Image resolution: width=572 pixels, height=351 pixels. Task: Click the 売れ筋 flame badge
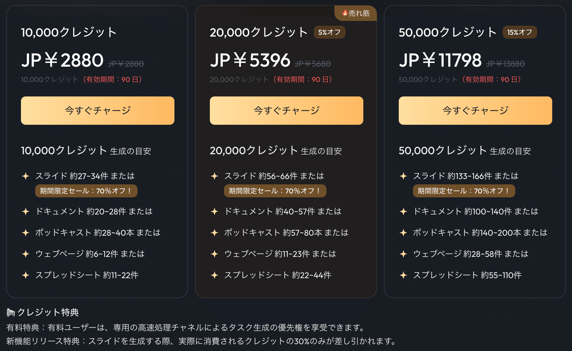point(356,13)
